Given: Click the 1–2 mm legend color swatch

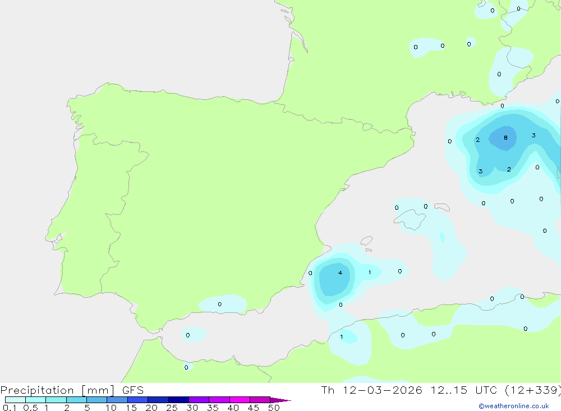Looking at the screenshot, I should click(x=56, y=400).
